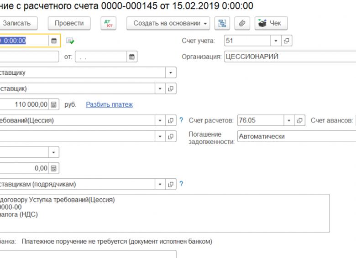Open form icon of empty field below contract
Image resolution: width=356 pixels, height=258 pixels.
[x=171, y=136]
